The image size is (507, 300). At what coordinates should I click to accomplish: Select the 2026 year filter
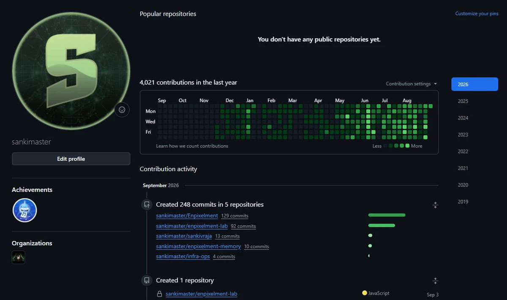(475, 84)
